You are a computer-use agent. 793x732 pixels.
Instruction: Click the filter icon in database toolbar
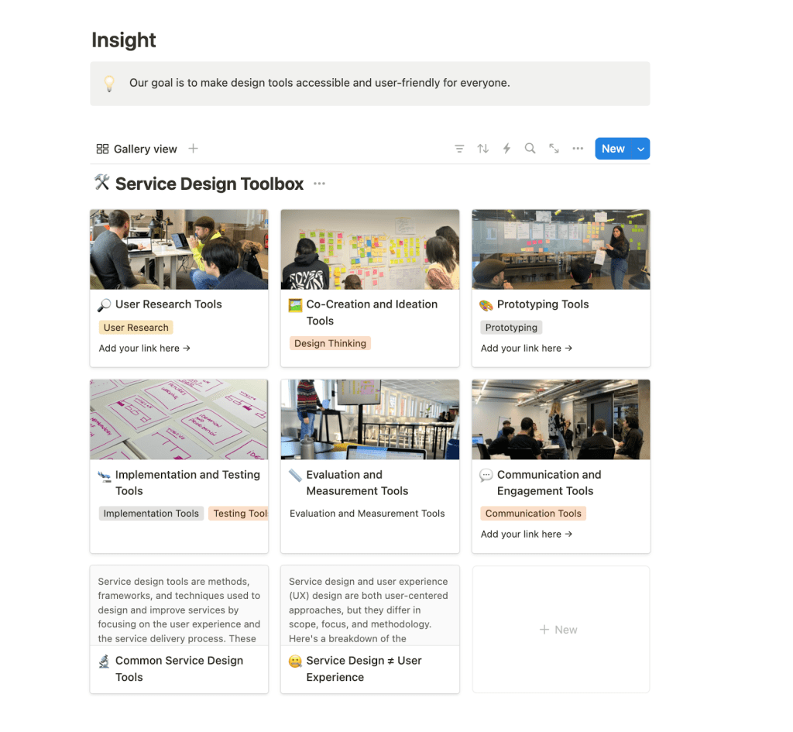click(x=459, y=149)
